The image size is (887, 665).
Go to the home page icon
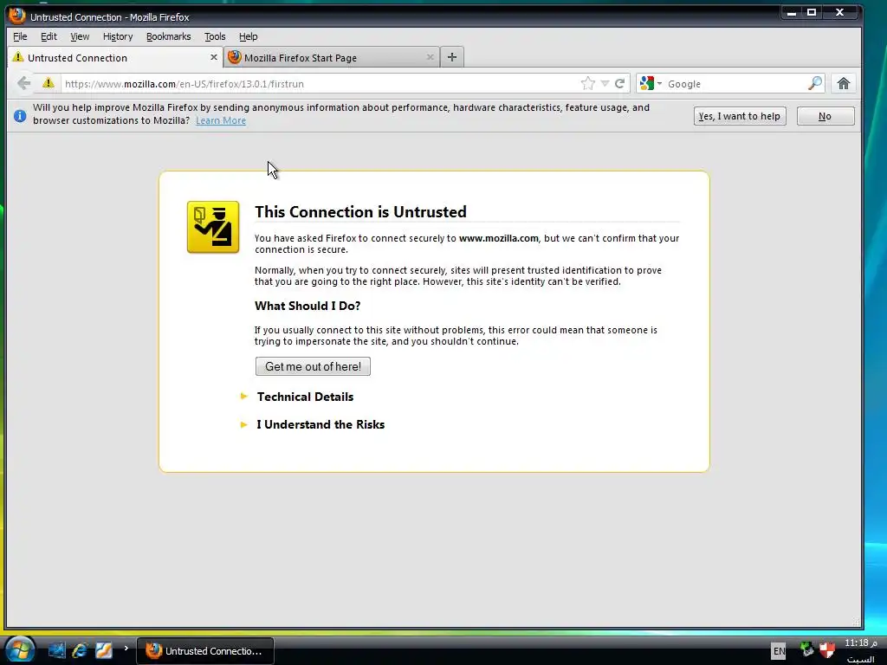(844, 84)
